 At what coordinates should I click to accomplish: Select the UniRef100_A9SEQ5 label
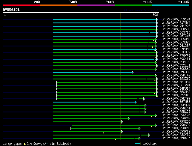click(x=176, y=122)
